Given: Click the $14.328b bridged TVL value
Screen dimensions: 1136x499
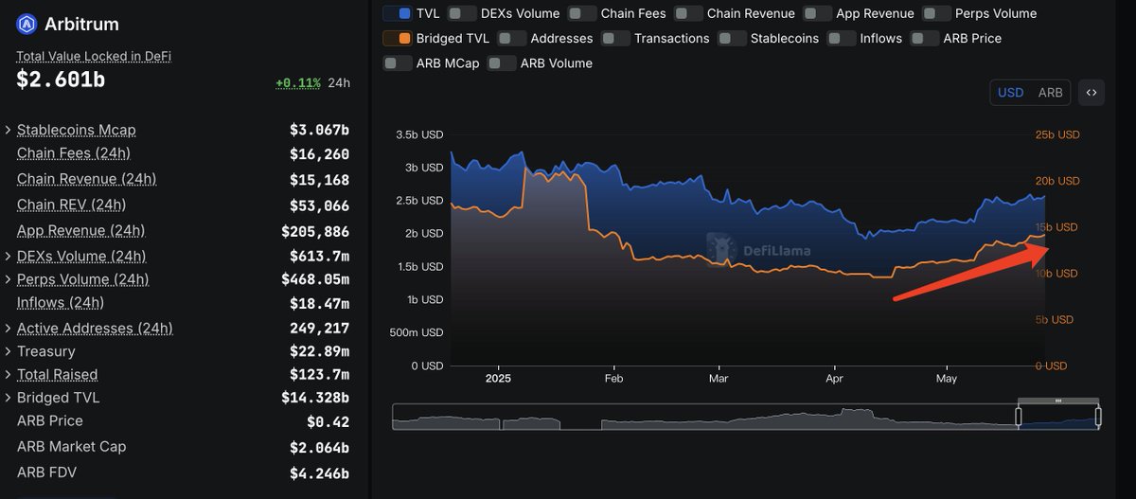Looking at the screenshot, I should pyautogui.click(x=316, y=398).
